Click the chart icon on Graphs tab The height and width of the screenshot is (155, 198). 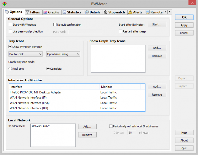click(x=45, y=12)
